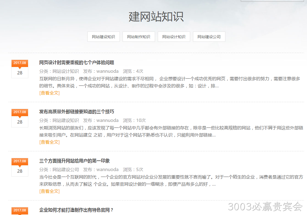
Task: Click the 2017.08 28 date badge beside 第一印象 article
Action: (20, 167)
